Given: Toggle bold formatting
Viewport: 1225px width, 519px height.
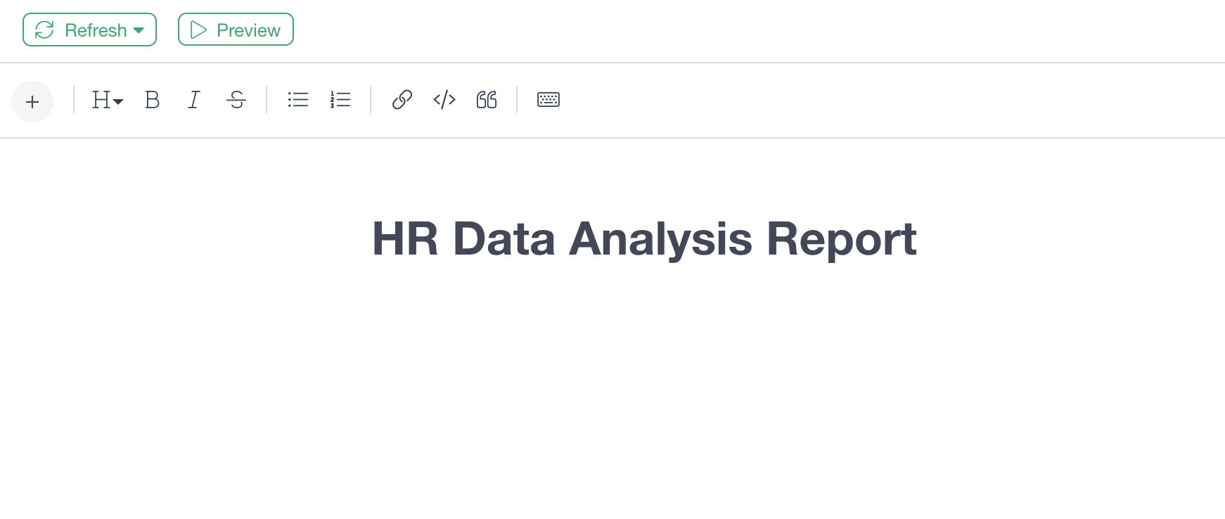Looking at the screenshot, I should (x=152, y=100).
